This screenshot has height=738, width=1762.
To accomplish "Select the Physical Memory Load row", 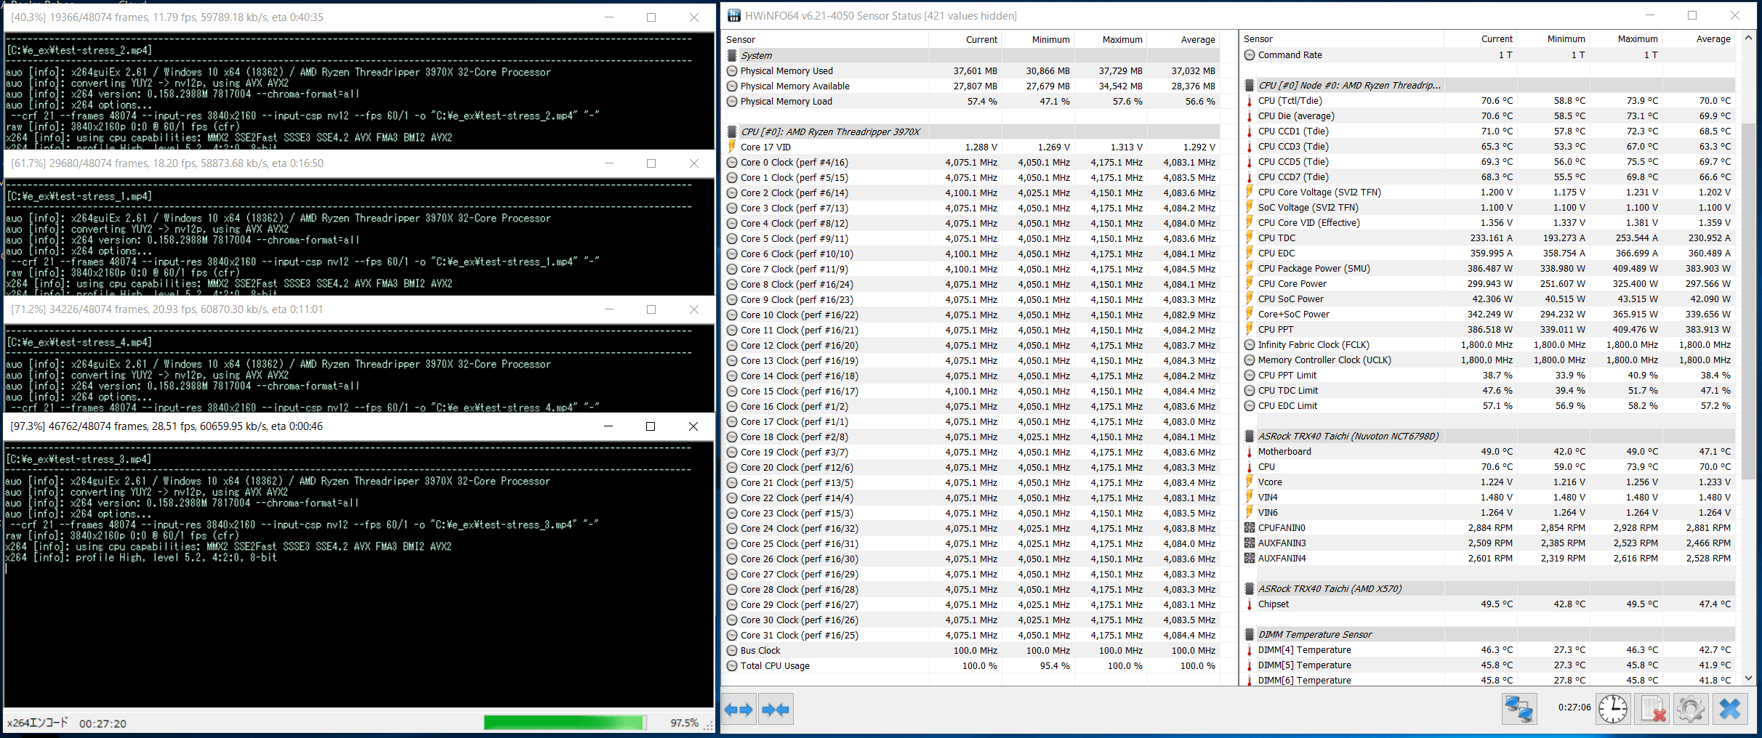I will 971,101.
